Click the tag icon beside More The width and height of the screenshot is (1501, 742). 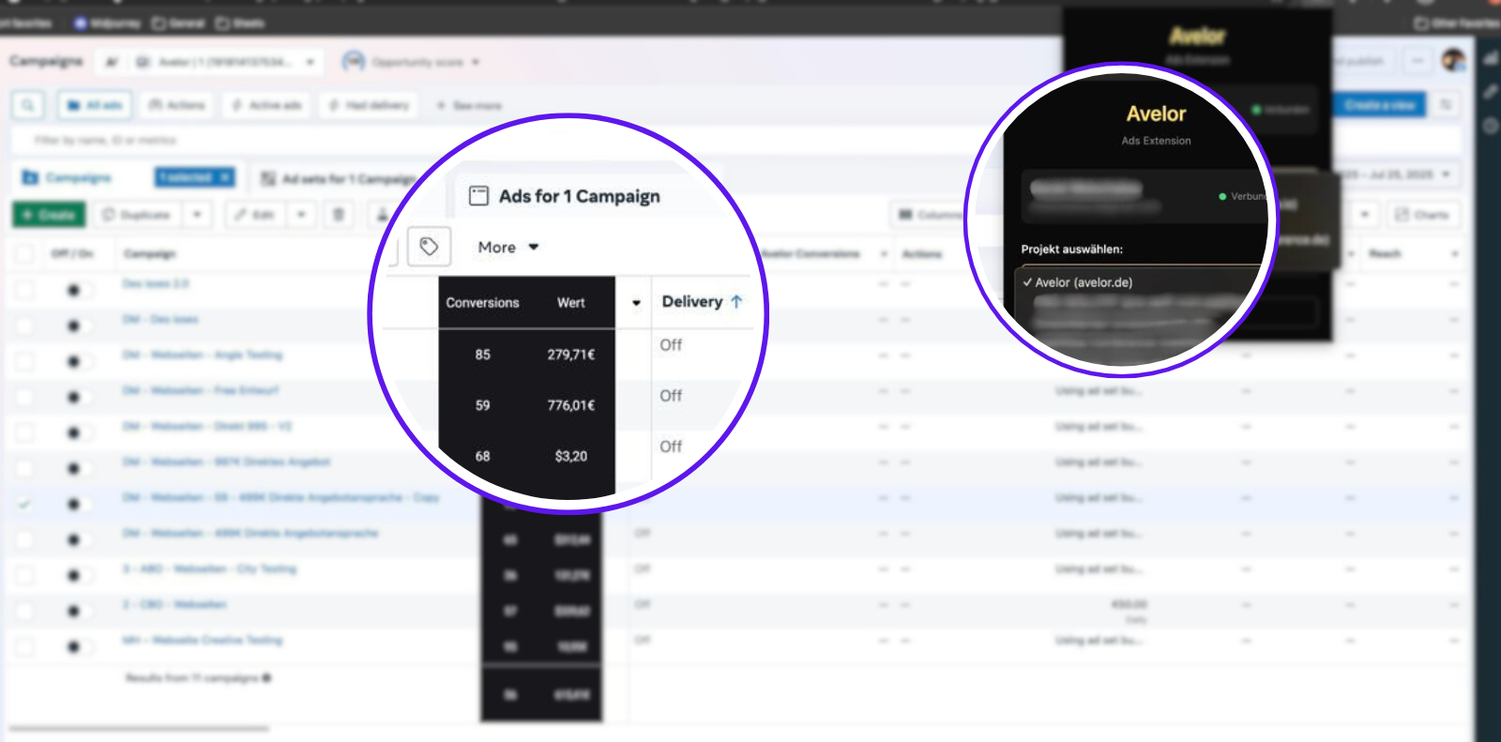coord(429,247)
